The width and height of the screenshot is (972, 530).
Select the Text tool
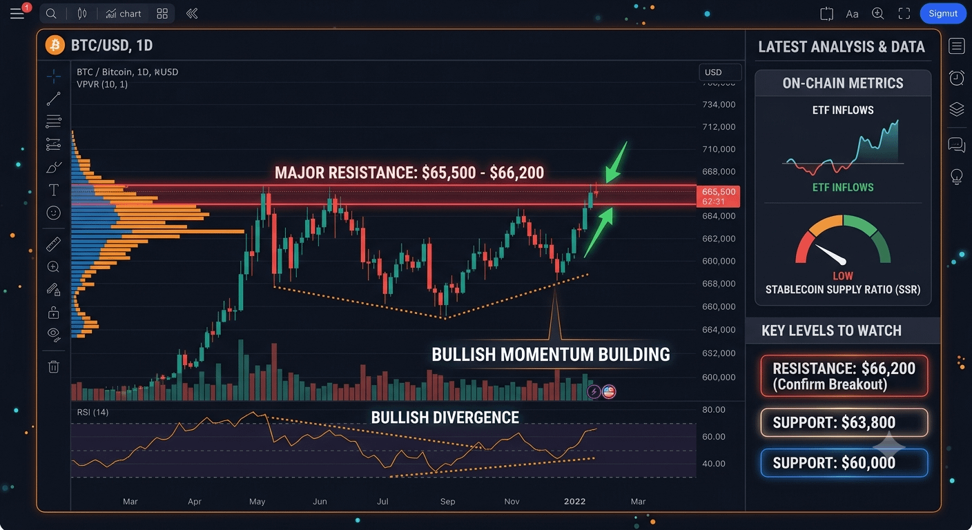[53, 190]
